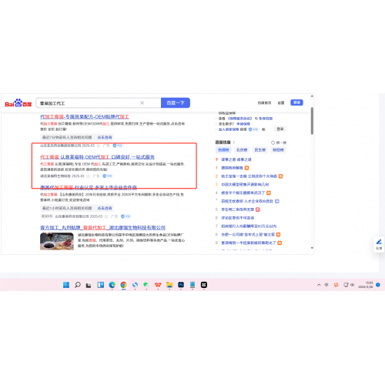Viewport: 385px width, 385px height.
Task: Open the hot search item ranked 5
Action: [x=238, y=209]
